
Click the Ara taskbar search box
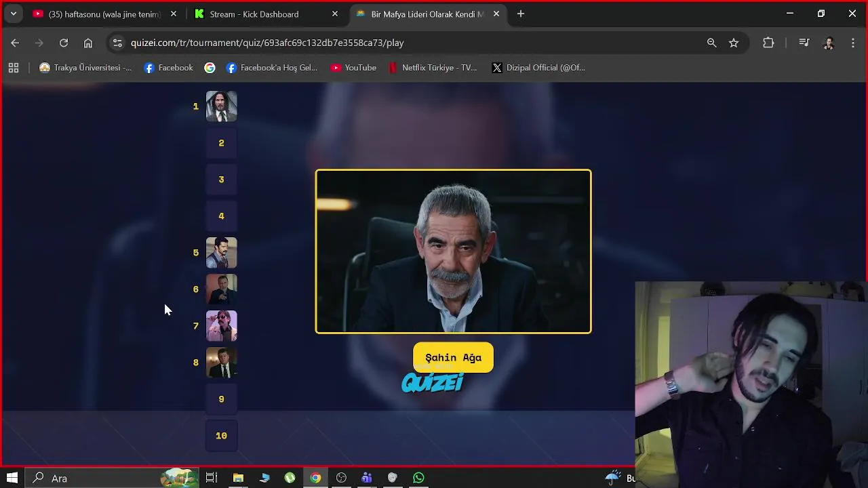(x=112, y=478)
